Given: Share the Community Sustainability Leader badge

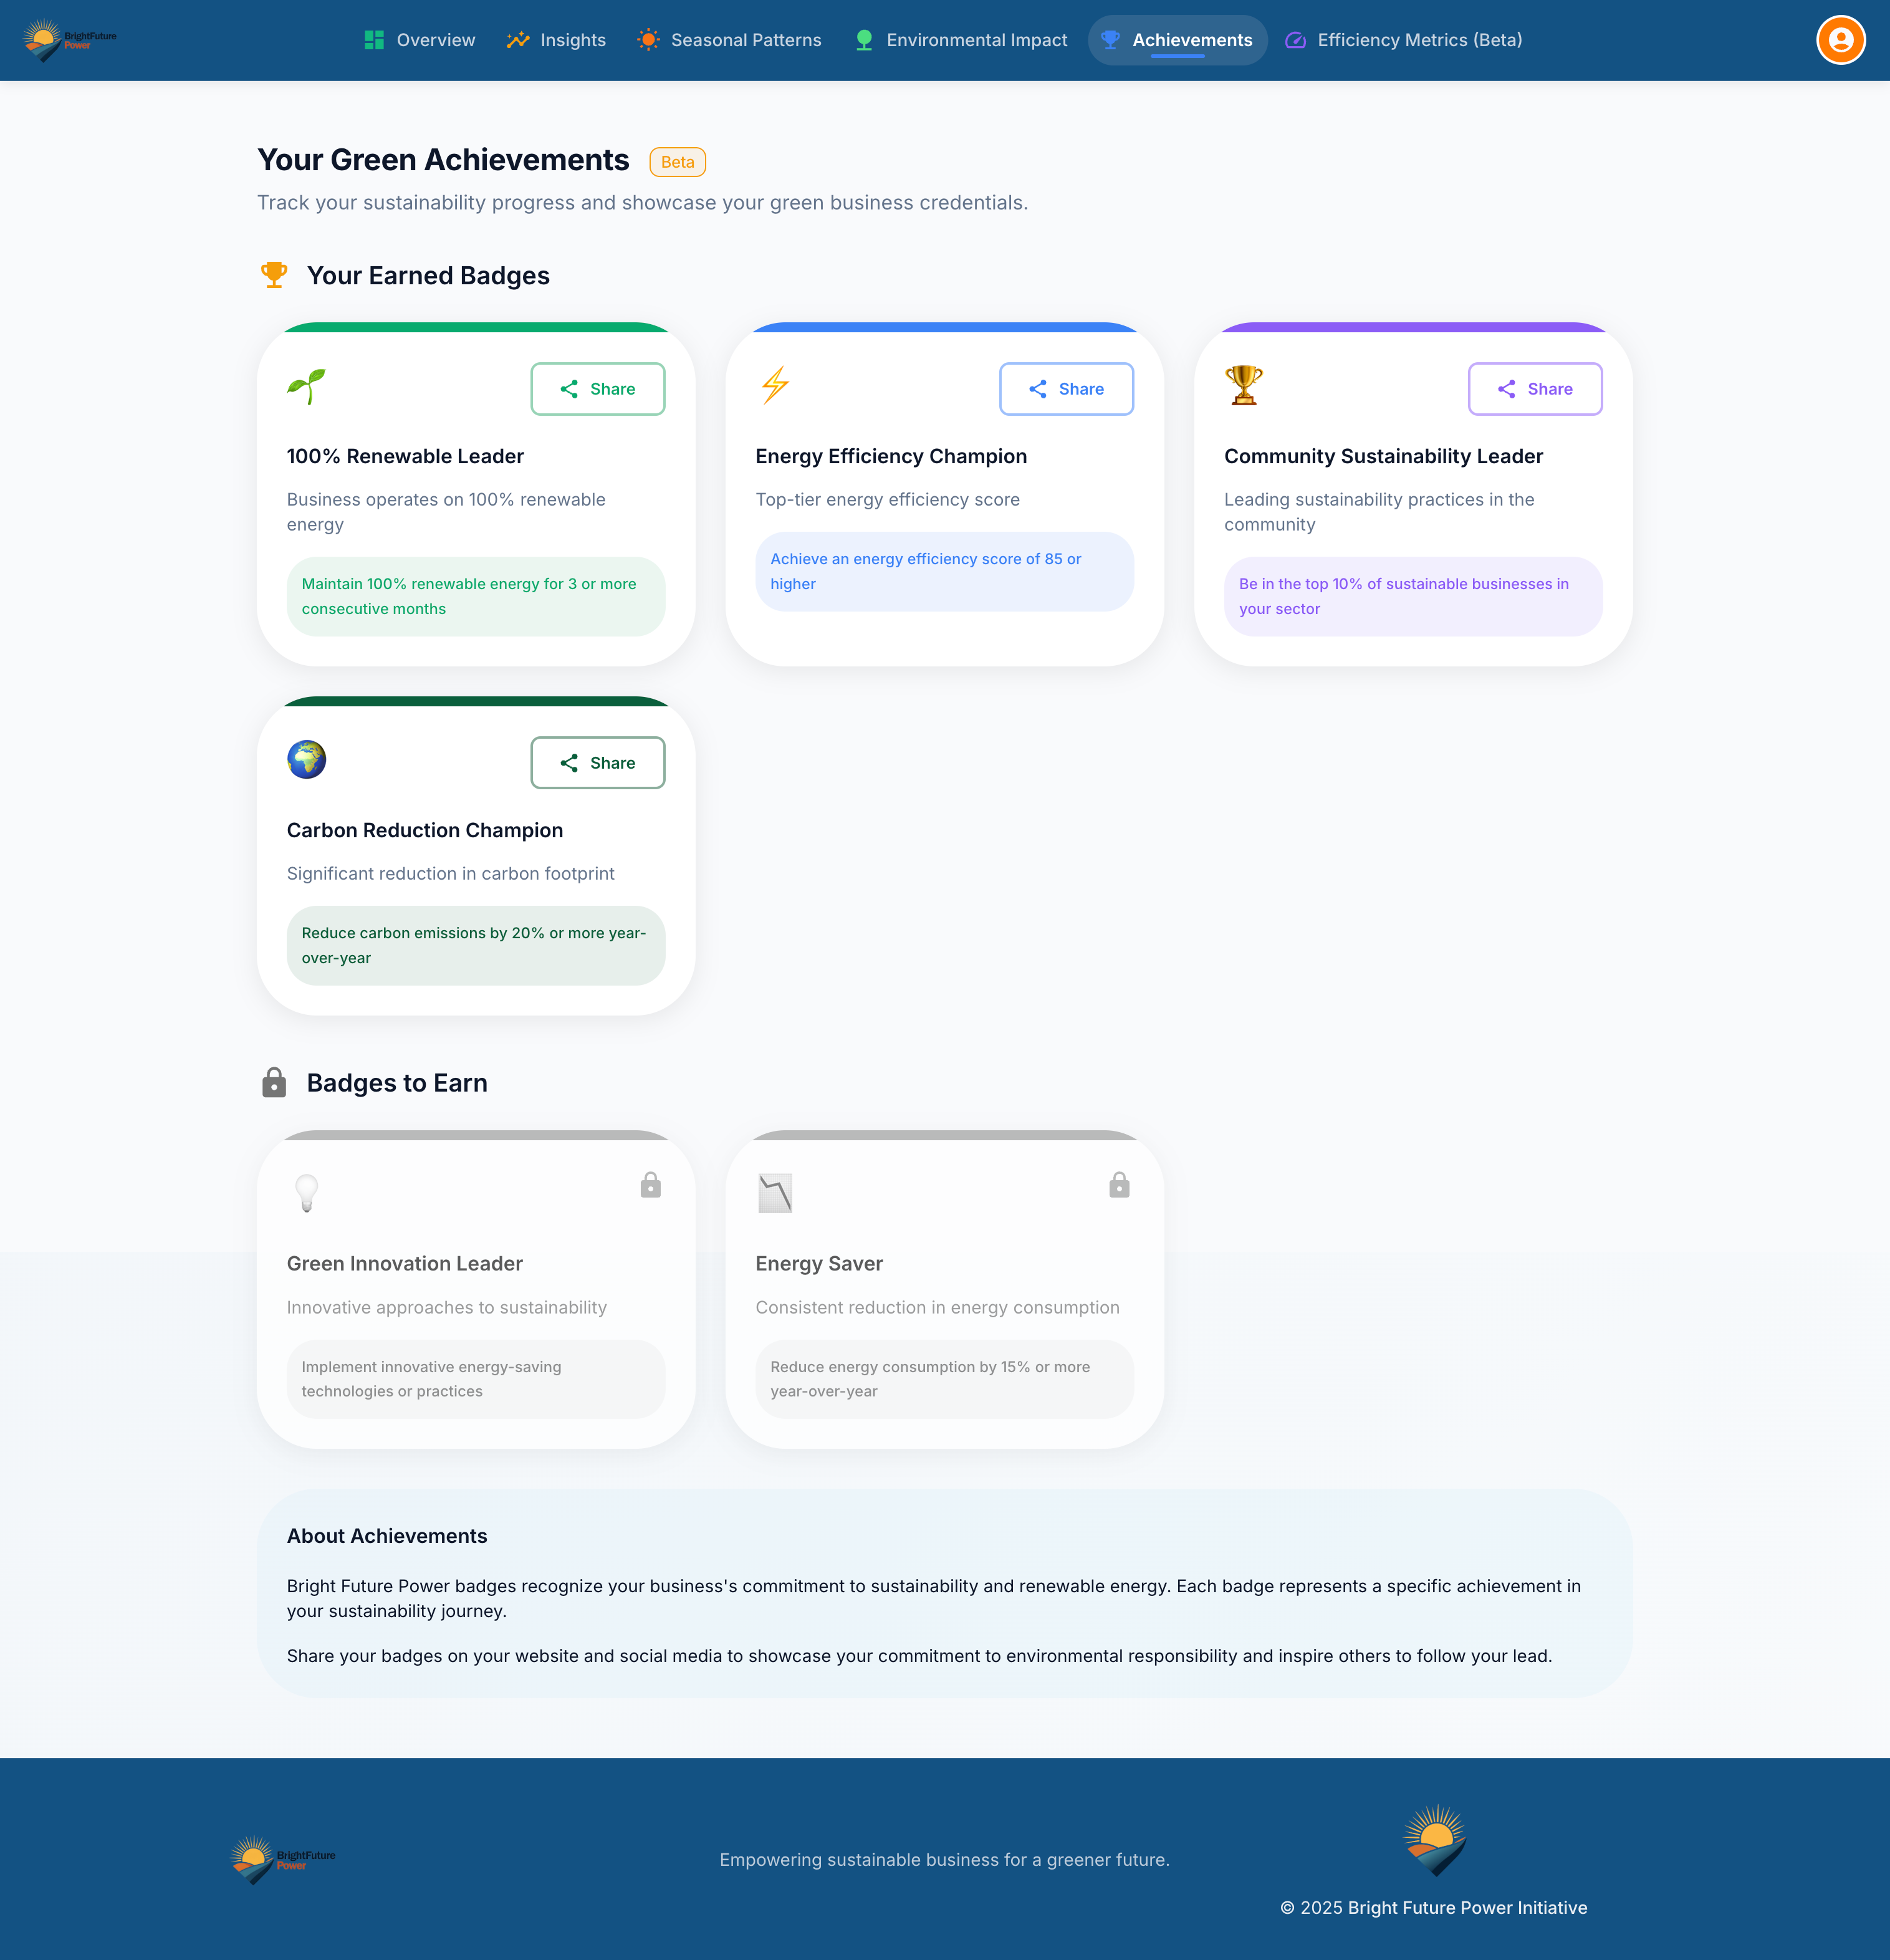Looking at the screenshot, I should point(1534,389).
